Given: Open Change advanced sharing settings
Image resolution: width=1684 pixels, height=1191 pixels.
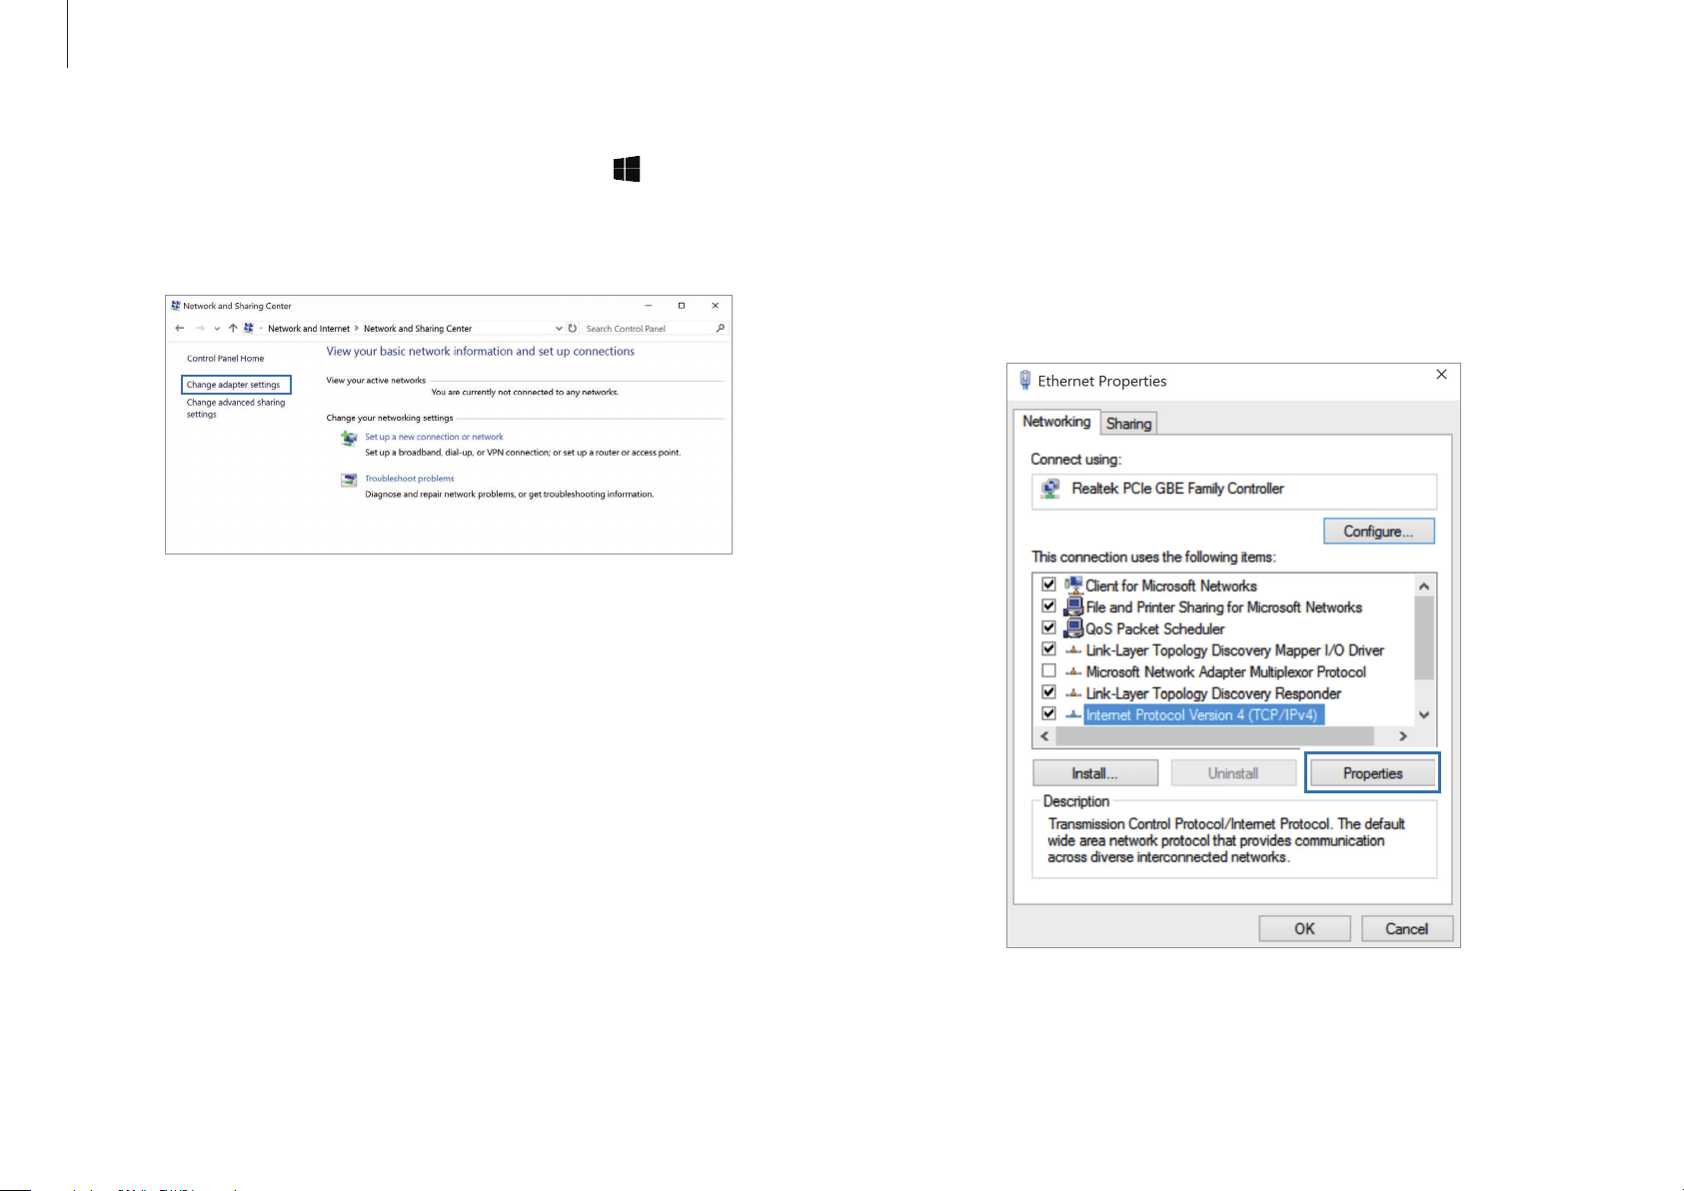Looking at the screenshot, I should [x=236, y=409].
